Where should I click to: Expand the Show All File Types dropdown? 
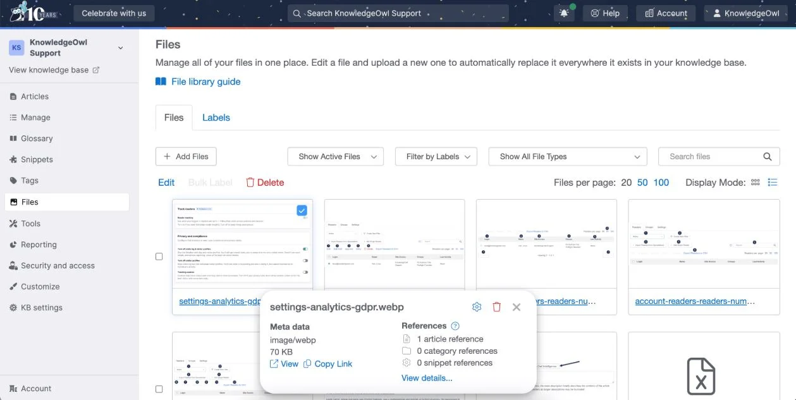(567, 156)
